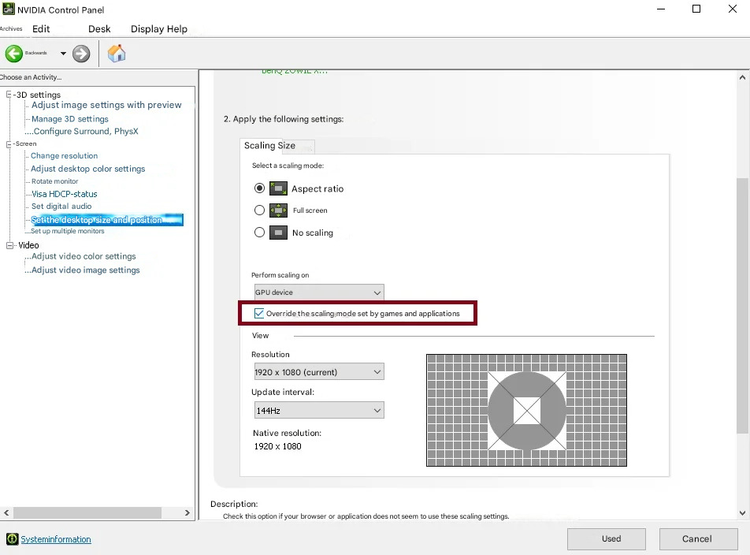This screenshot has height=555, width=750.
Task: Click the Full screen scaling icon
Action: pos(278,210)
